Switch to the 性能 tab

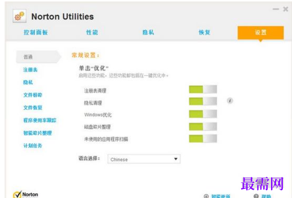(92, 32)
